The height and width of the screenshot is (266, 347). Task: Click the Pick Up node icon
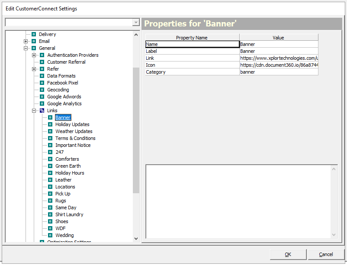point(50,194)
